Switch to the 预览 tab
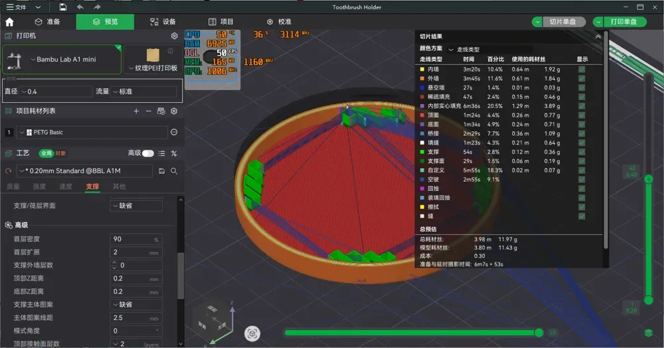 pyautogui.click(x=105, y=22)
